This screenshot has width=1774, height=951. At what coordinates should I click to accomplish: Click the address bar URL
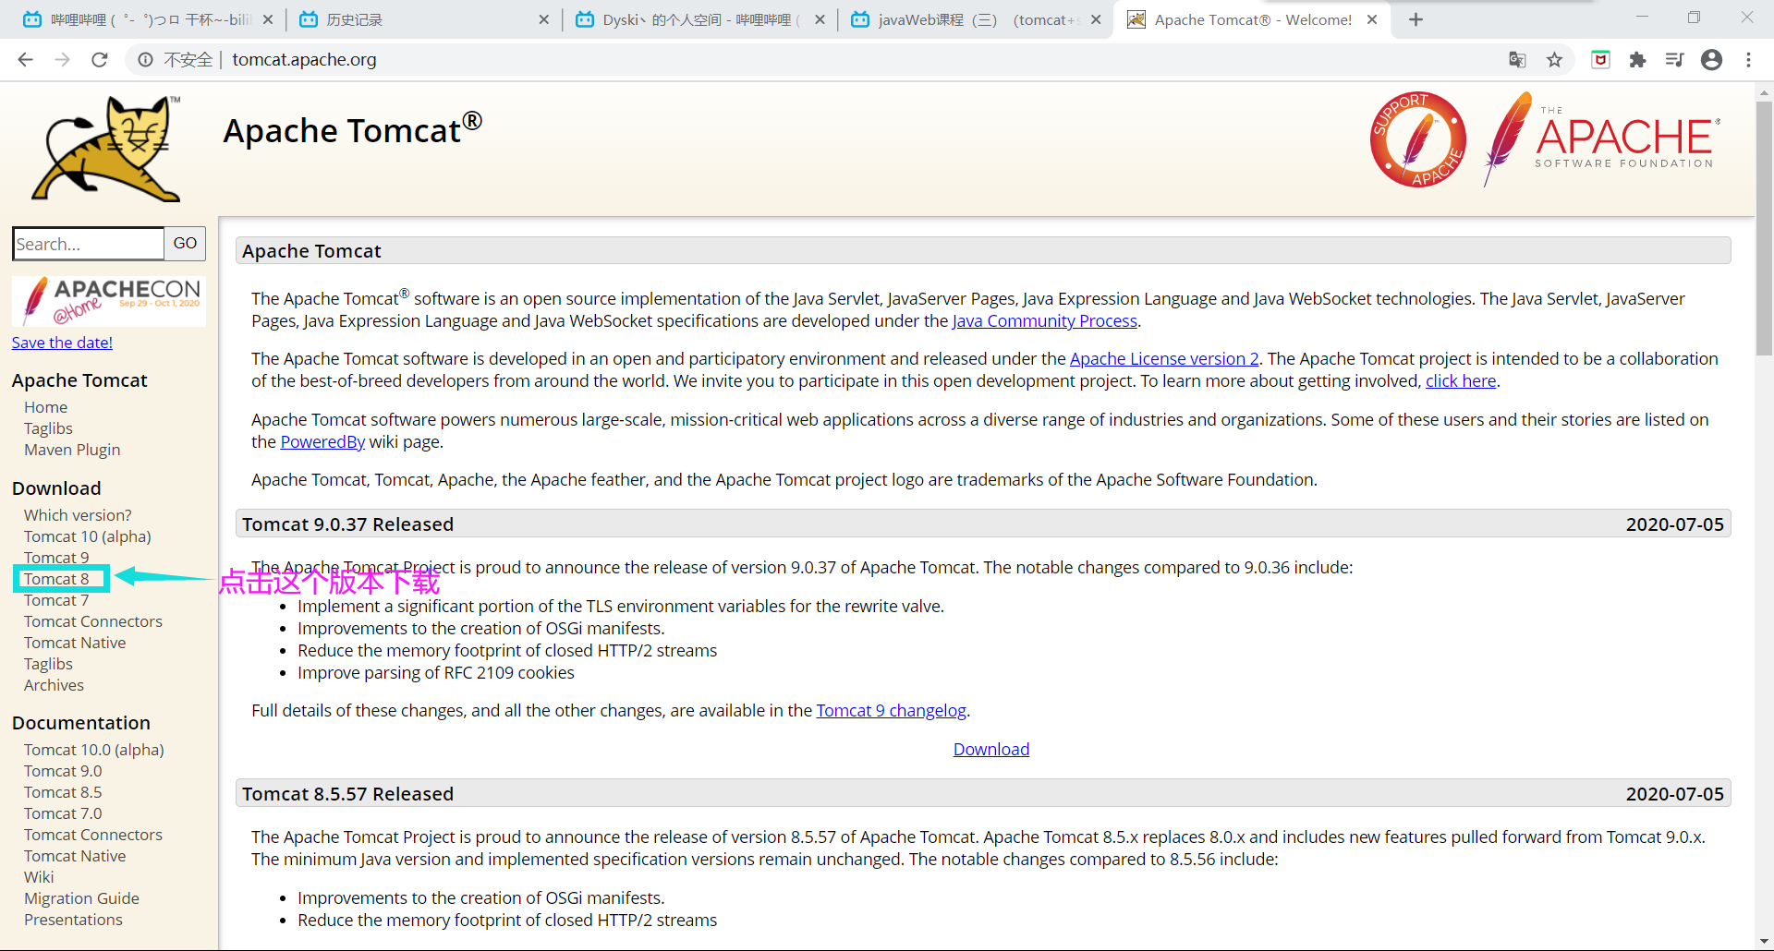304,60
